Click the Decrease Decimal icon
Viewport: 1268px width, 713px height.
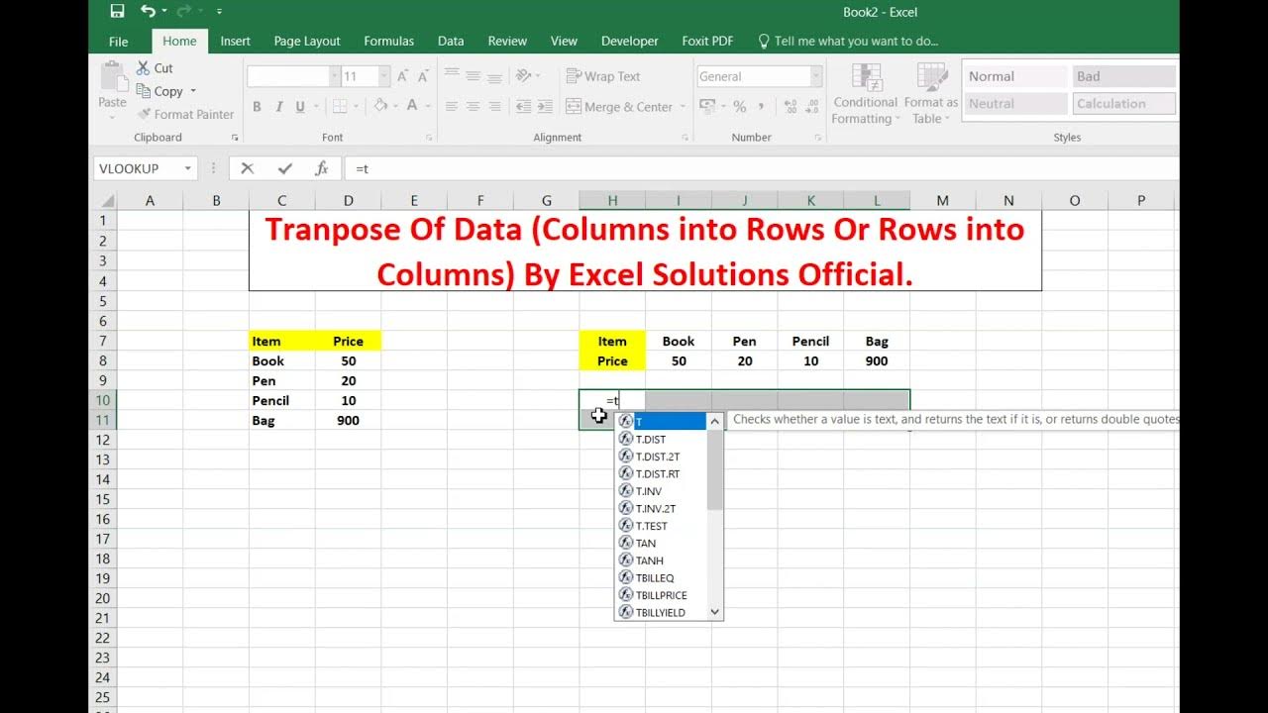(x=810, y=107)
